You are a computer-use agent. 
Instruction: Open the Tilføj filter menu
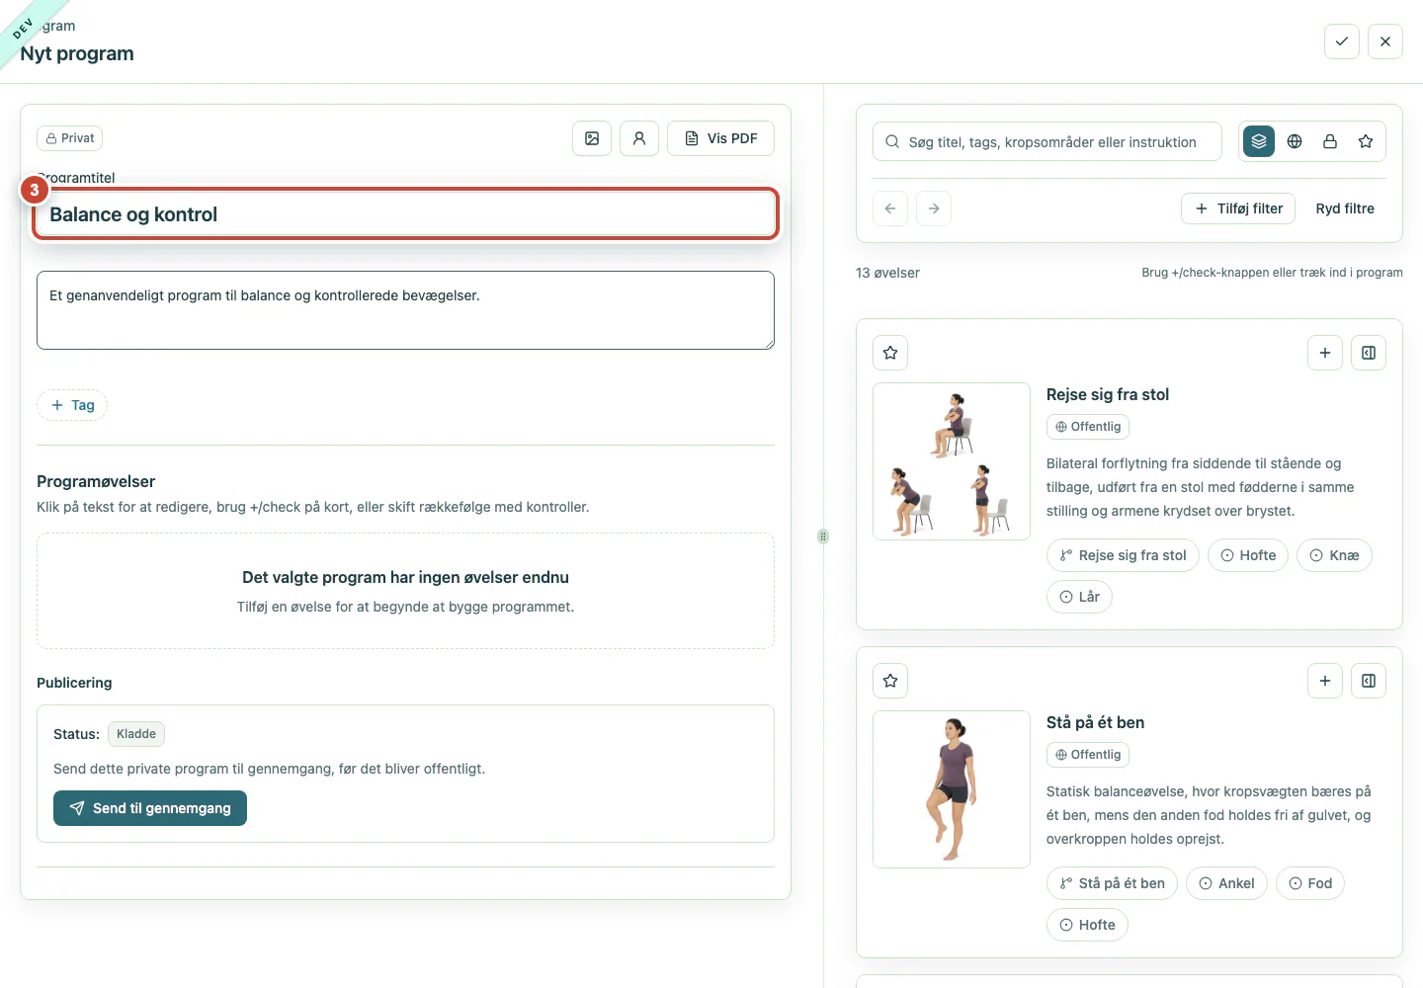pyautogui.click(x=1238, y=208)
